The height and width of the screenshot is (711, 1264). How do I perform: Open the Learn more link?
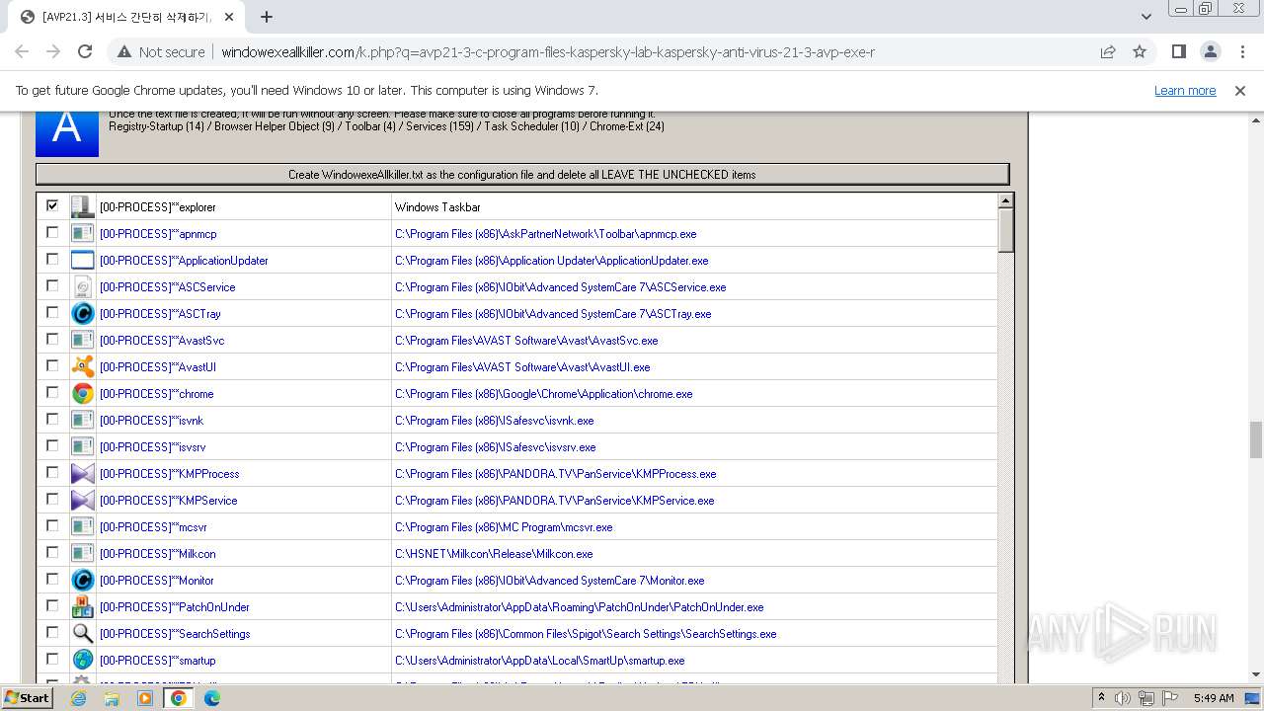(1185, 90)
